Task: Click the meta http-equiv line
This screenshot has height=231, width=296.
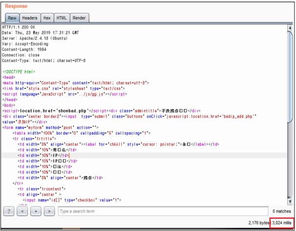Action: pos(76,83)
